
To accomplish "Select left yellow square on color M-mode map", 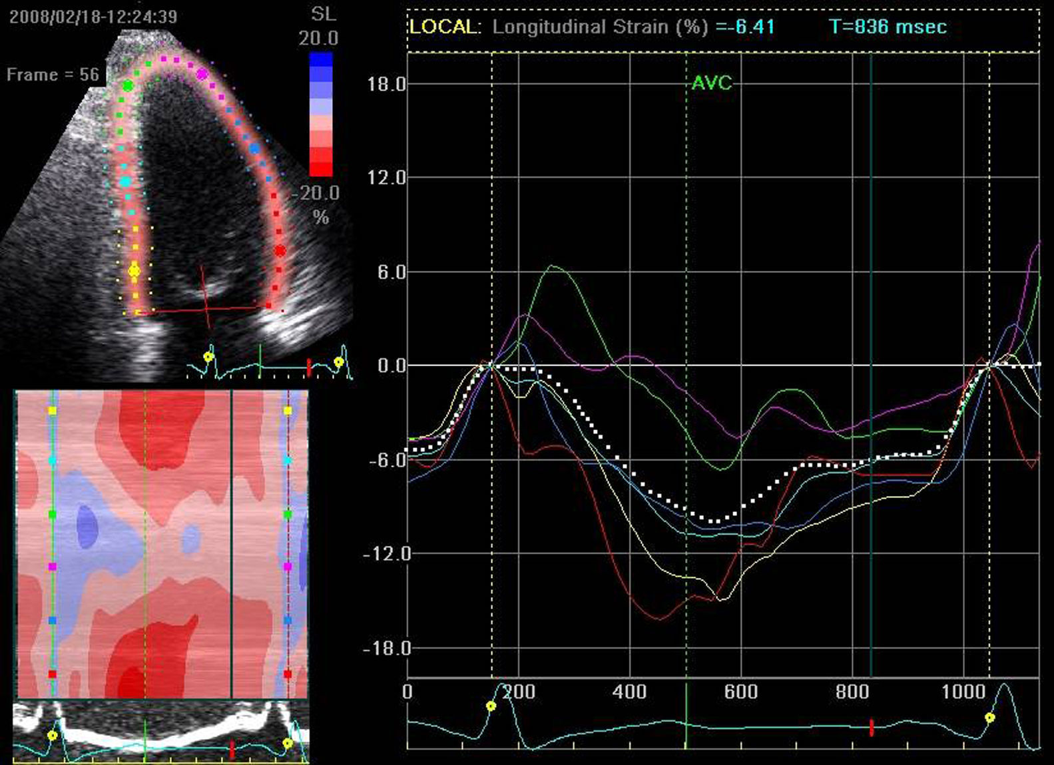I will click(x=53, y=411).
